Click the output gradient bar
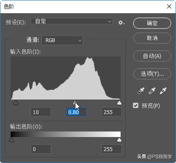 [66, 134]
